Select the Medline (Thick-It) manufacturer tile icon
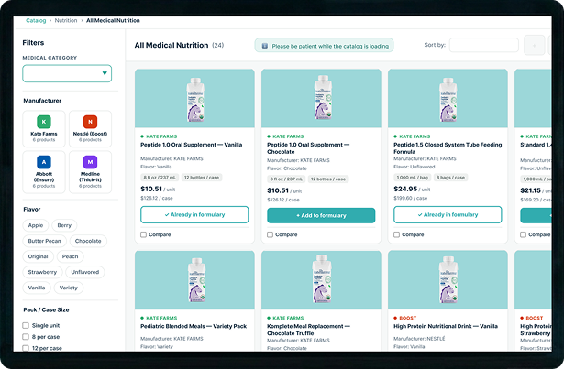564x369 pixels. 90,162
